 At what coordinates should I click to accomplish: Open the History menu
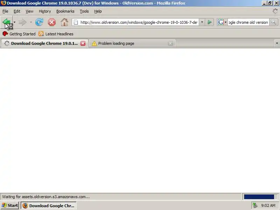tap(45, 11)
